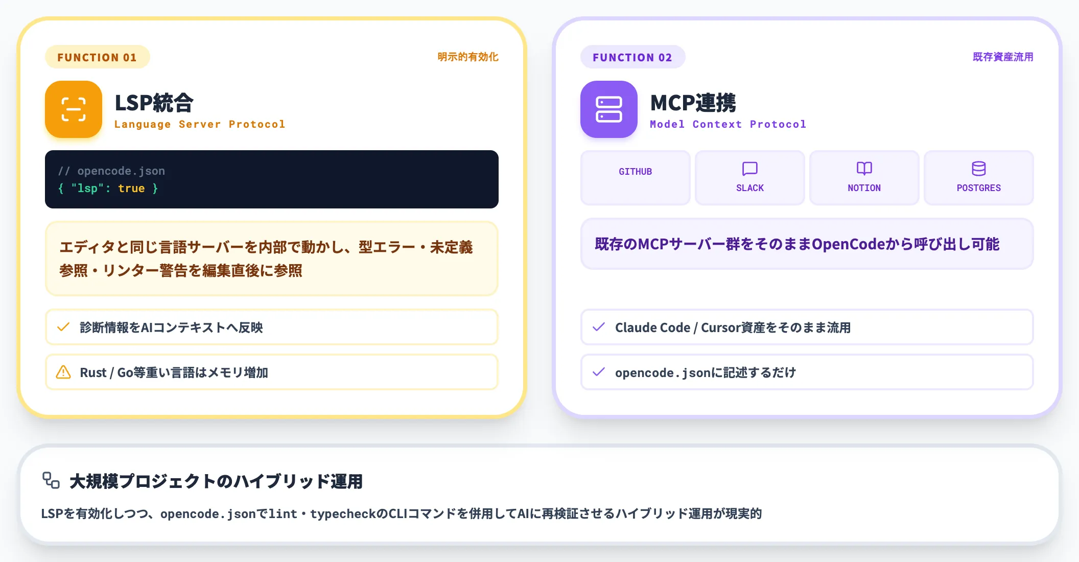Click the // opencode.json comment line
This screenshot has height=562, width=1079.
(111, 171)
